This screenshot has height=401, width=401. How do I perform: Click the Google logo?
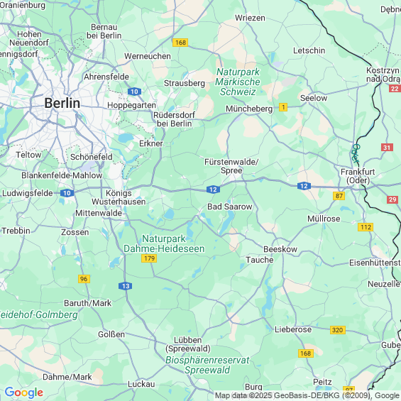pyautogui.click(x=24, y=392)
